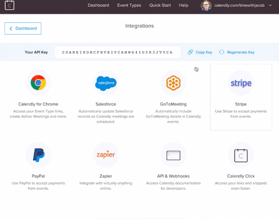
Task: Open the PayPal logo icon
Action: [38, 155]
